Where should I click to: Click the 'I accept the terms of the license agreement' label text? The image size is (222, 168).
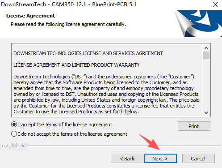click(65, 125)
